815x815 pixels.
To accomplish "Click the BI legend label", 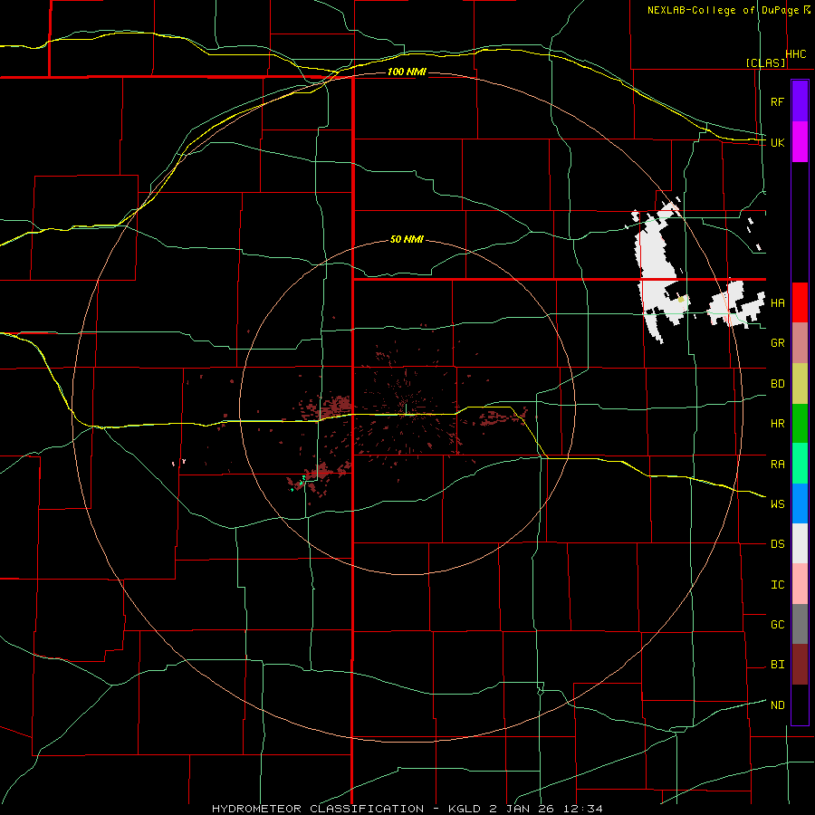I will 777,665.
